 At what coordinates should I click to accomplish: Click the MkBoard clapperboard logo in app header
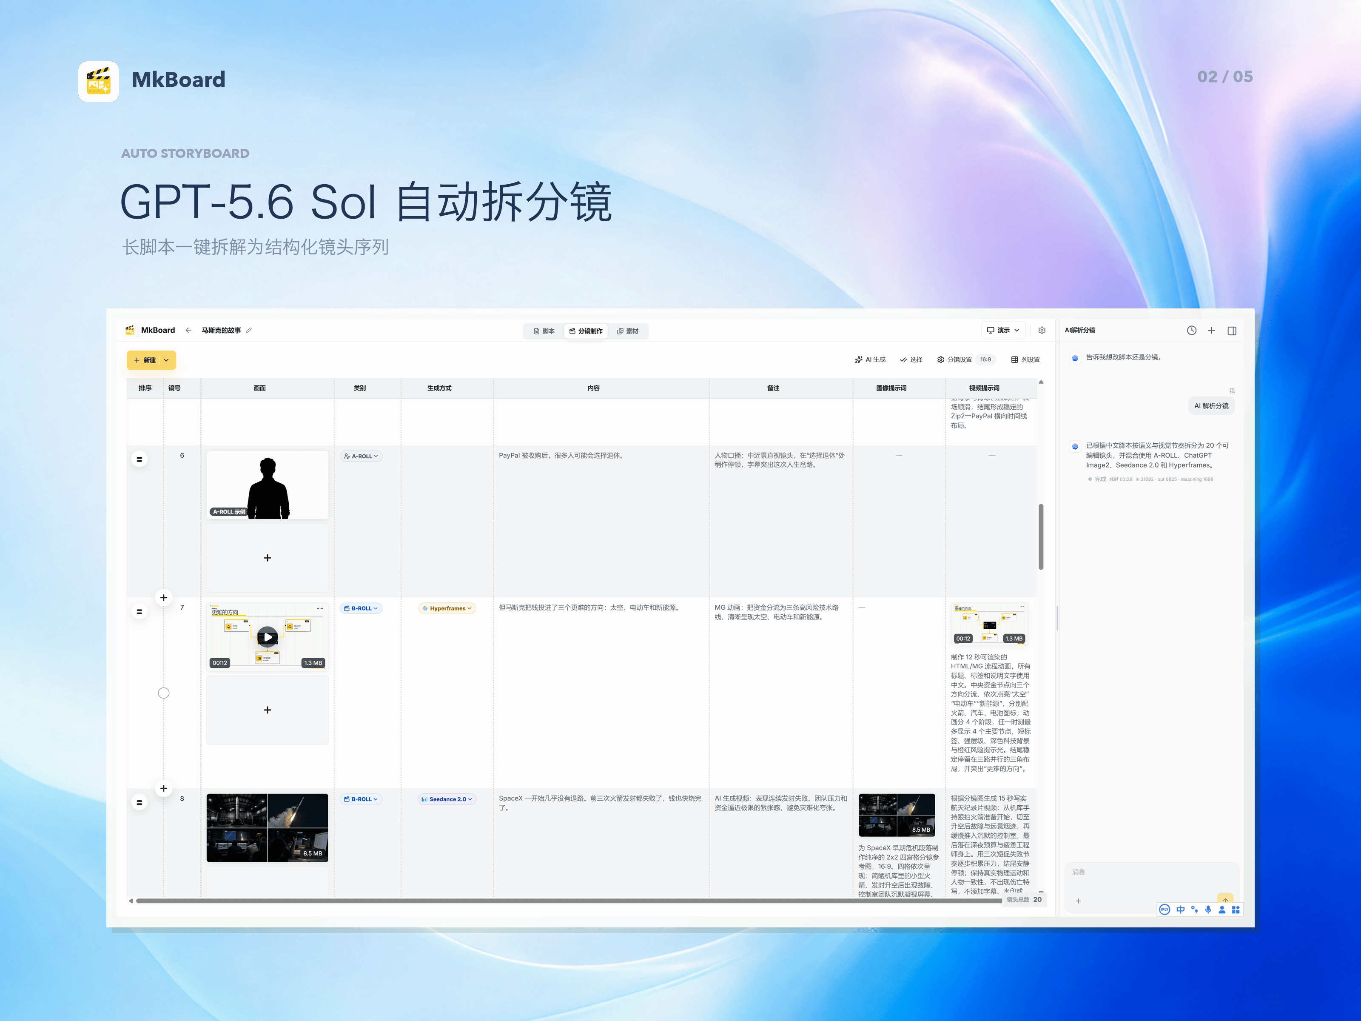tap(130, 331)
